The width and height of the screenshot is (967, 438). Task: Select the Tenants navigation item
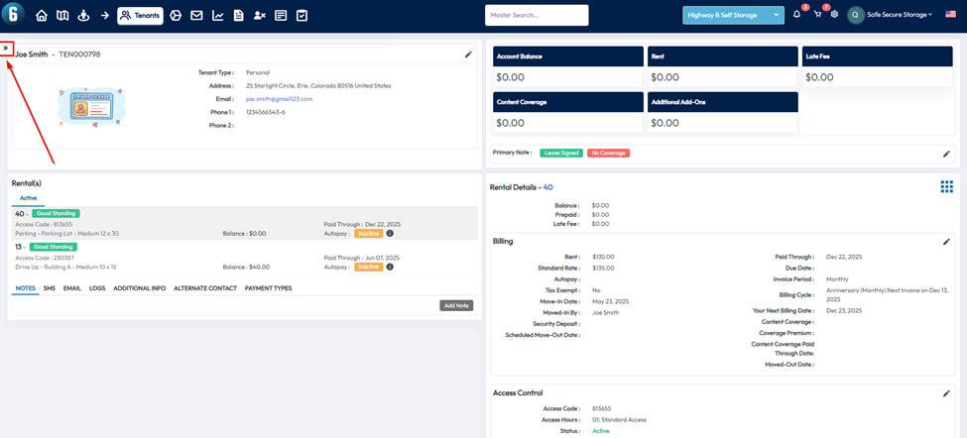pos(140,15)
